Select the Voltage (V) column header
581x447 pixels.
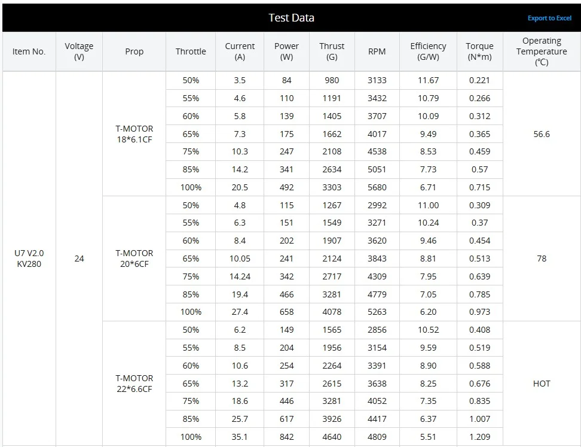pyautogui.click(x=79, y=51)
